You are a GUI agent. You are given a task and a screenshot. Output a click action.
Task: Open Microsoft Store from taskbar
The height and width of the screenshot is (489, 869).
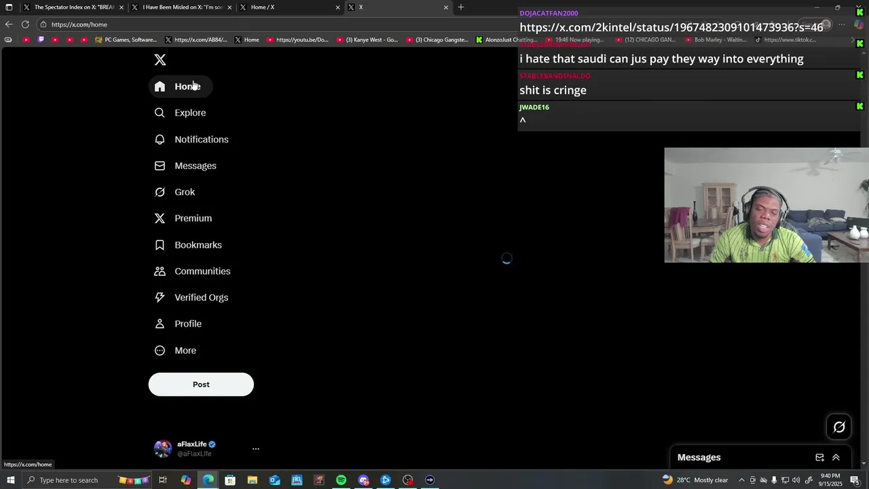[230, 480]
